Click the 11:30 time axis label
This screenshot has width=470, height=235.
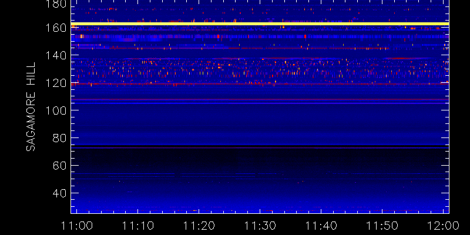(x=260, y=226)
